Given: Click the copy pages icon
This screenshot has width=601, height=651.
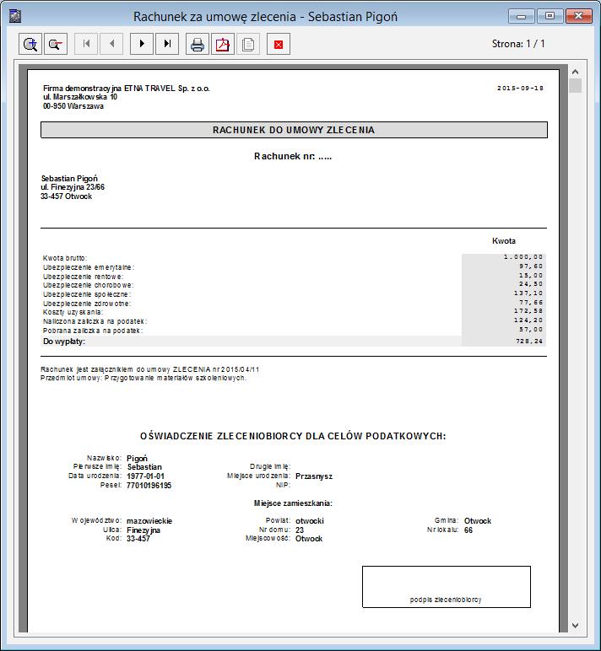Looking at the screenshot, I should point(248,44).
